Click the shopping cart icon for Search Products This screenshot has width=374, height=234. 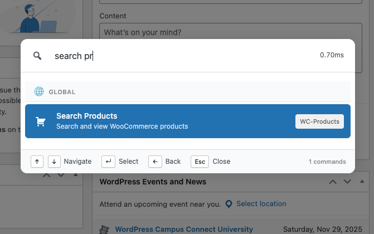click(x=40, y=121)
